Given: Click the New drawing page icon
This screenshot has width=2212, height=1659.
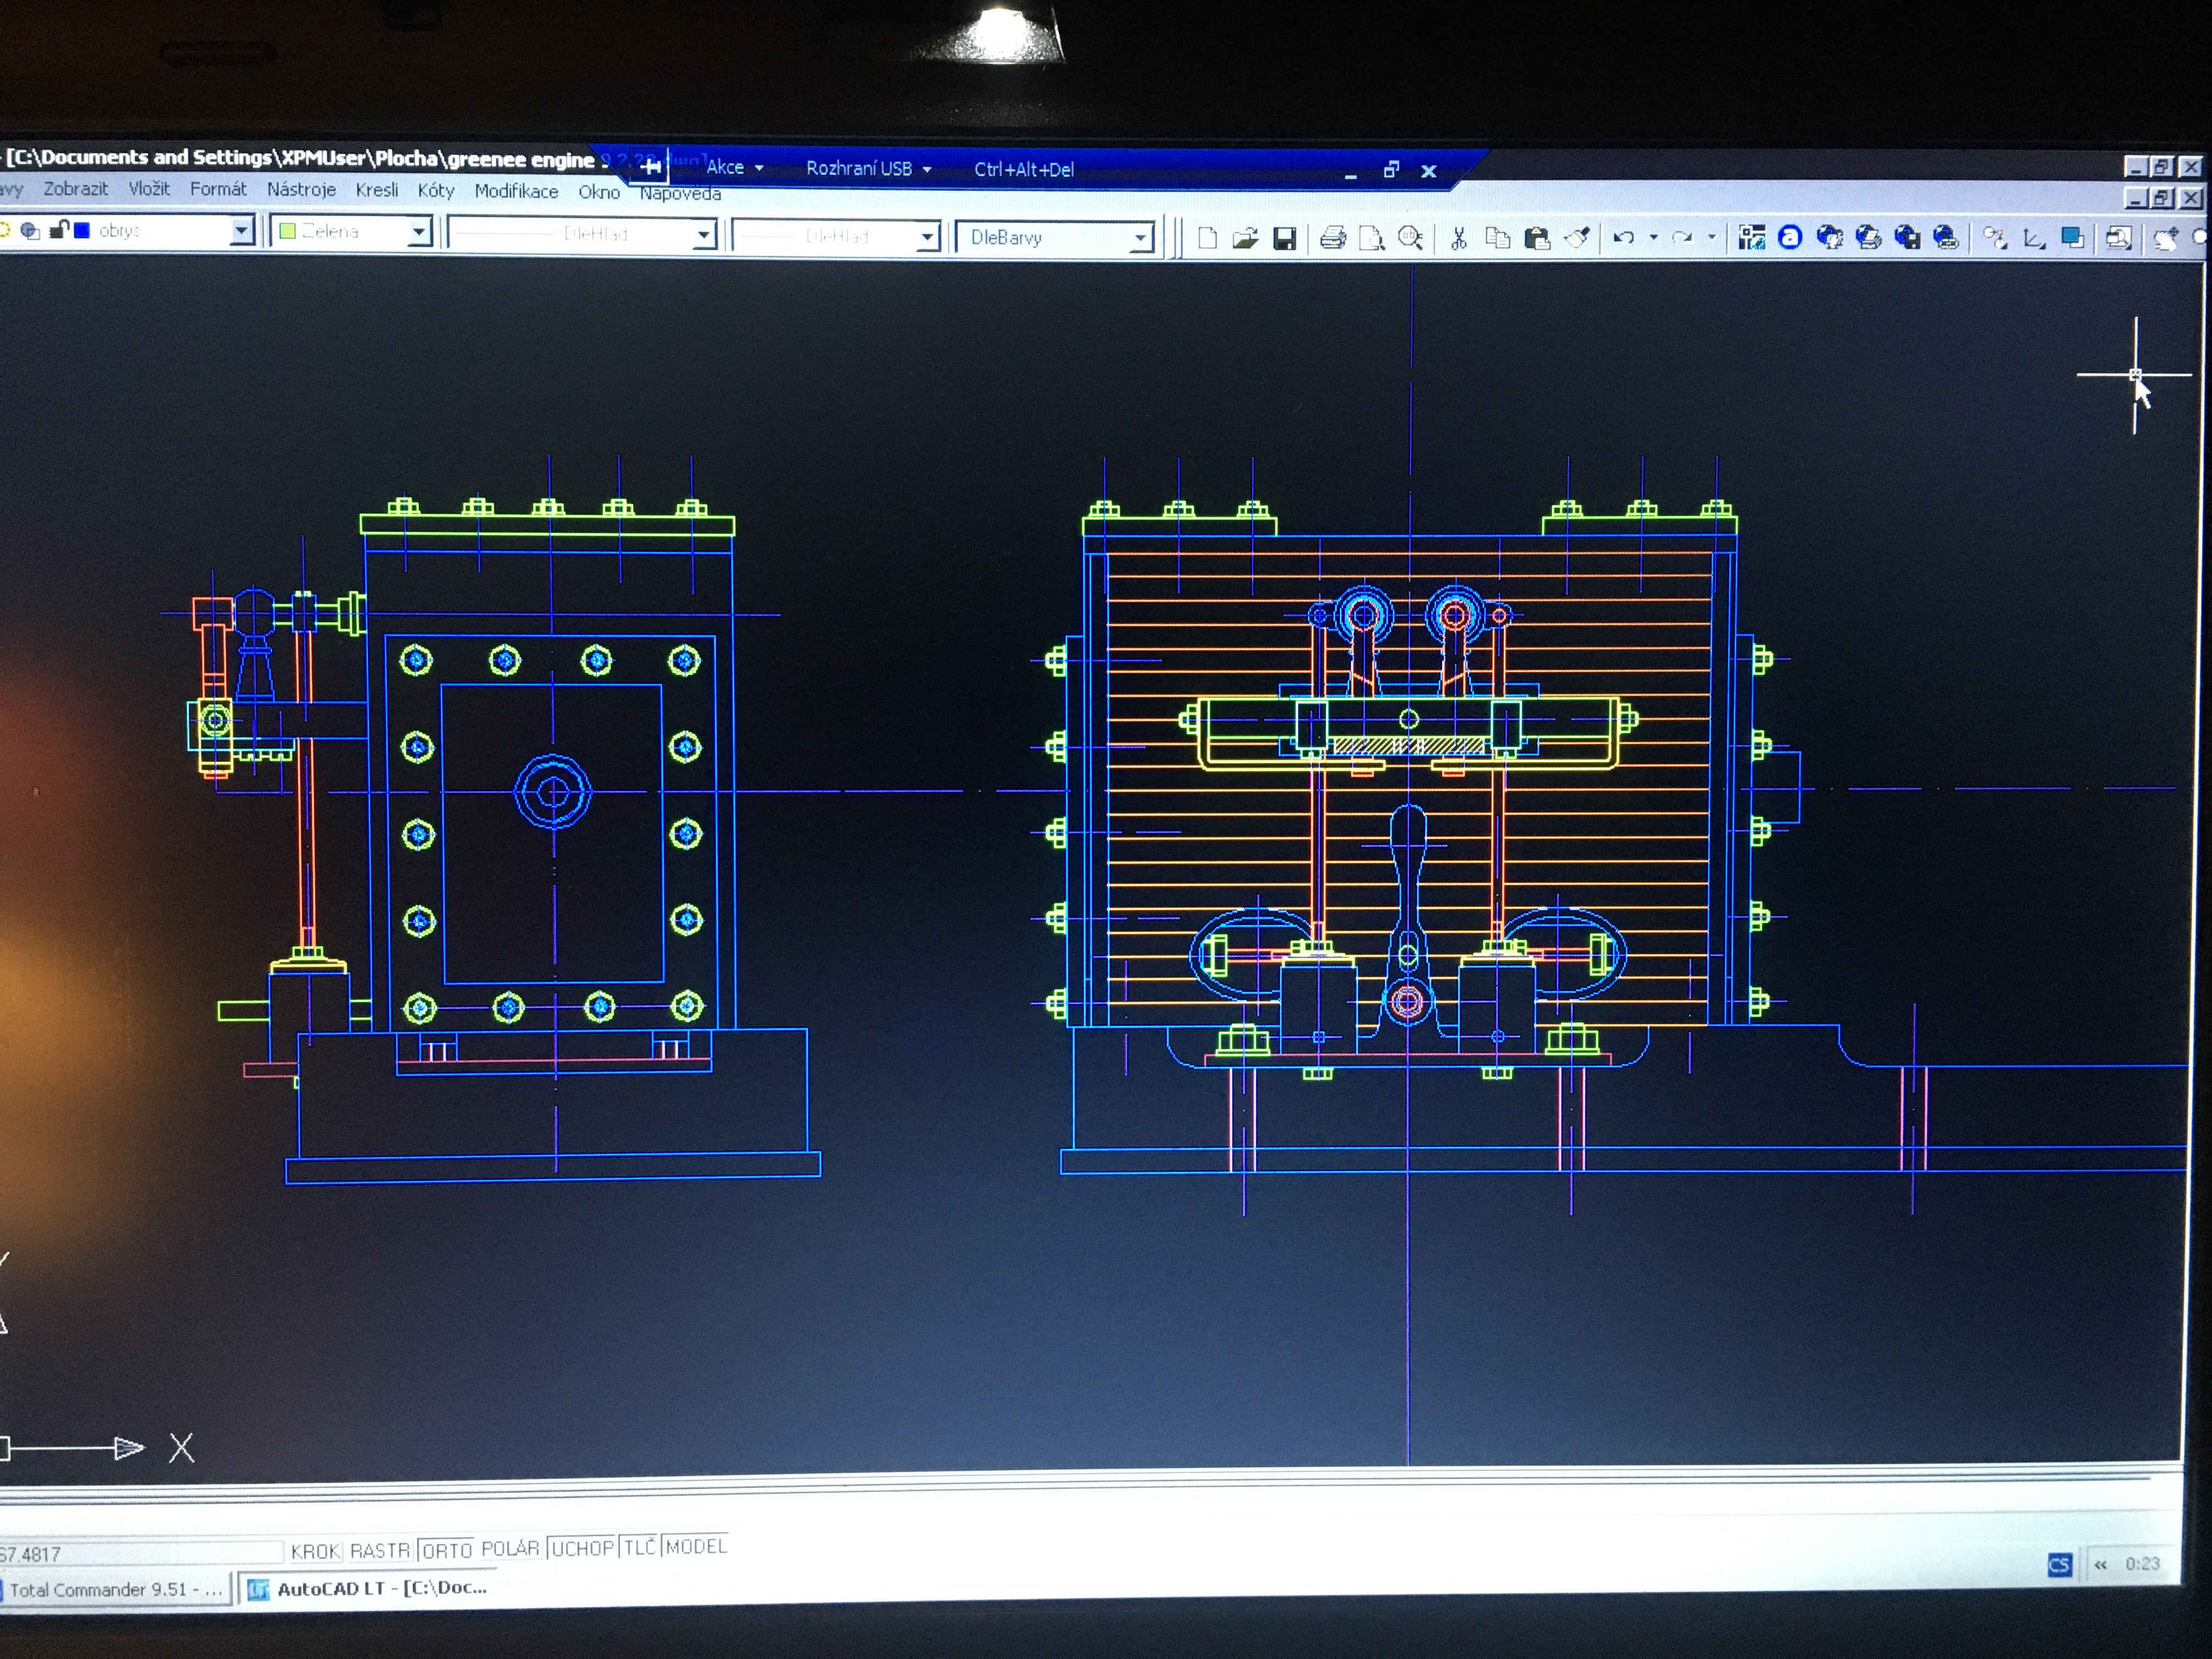Looking at the screenshot, I should (1207, 238).
